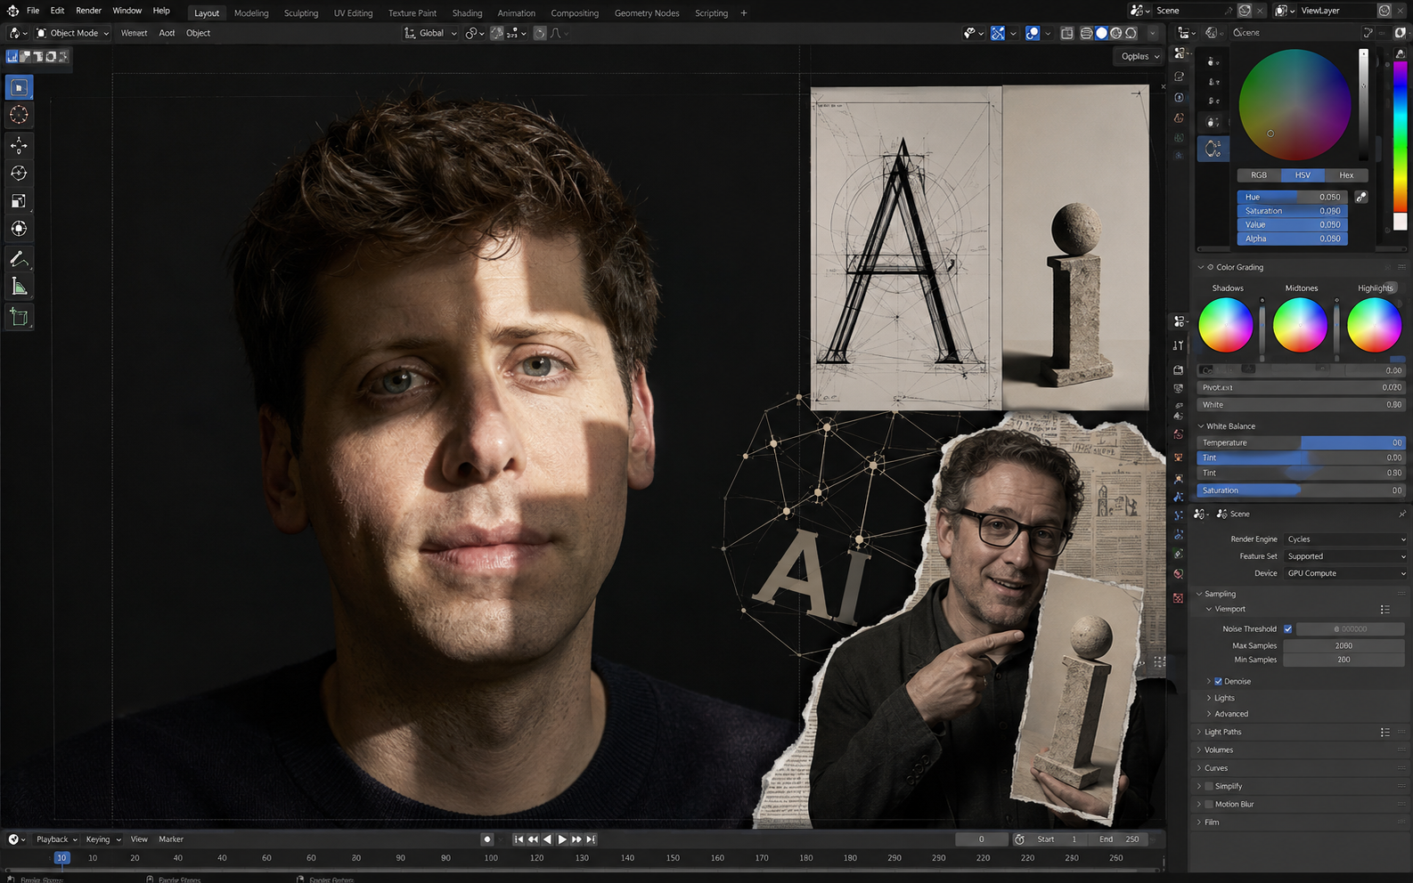
Task: Select the RGB color mode tab
Action: (1259, 175)
